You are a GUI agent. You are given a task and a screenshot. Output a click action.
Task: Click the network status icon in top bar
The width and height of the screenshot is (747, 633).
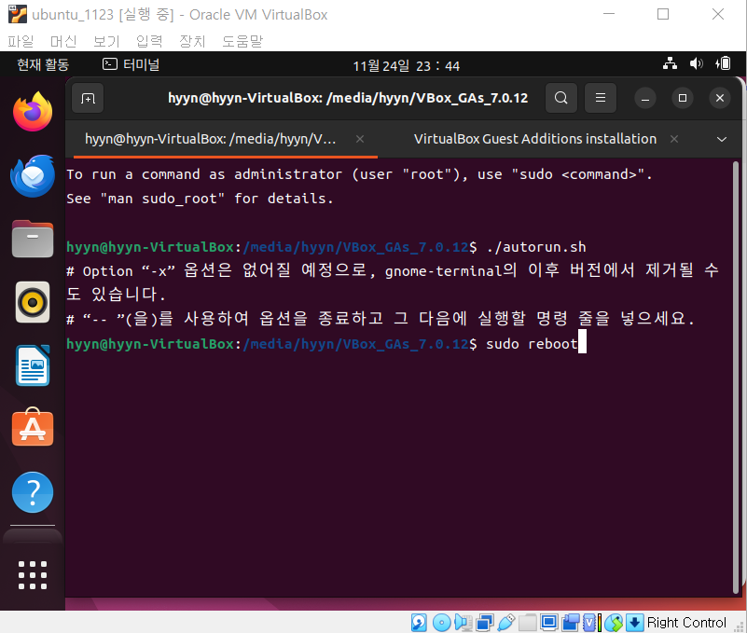(670, 63)
